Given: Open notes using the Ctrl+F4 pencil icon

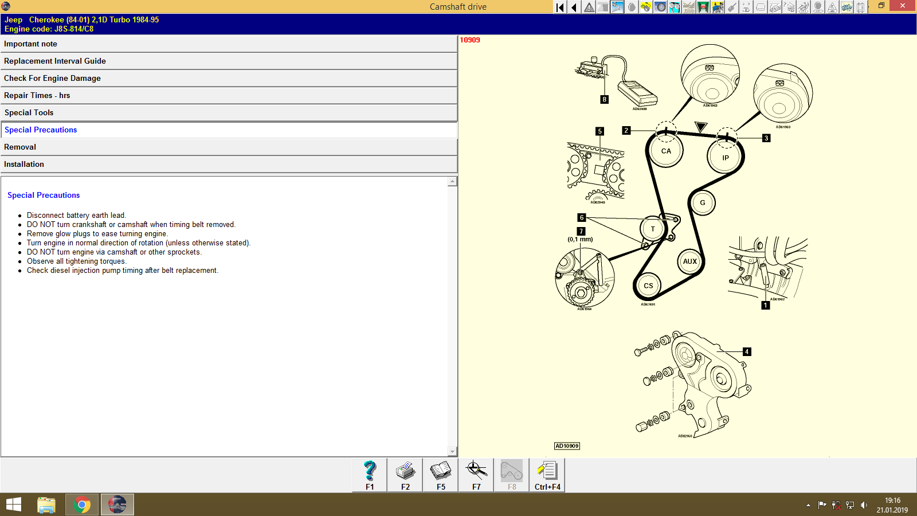Looking at the screenshot, I should pos(547,473).
